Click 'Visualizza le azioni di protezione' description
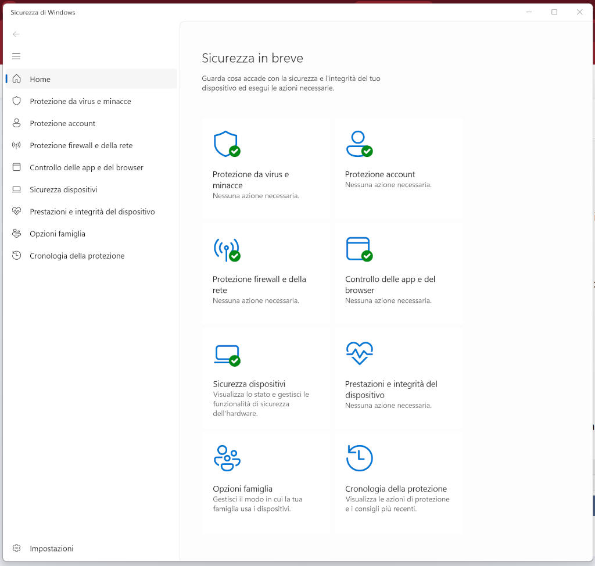 click(397, 504)
